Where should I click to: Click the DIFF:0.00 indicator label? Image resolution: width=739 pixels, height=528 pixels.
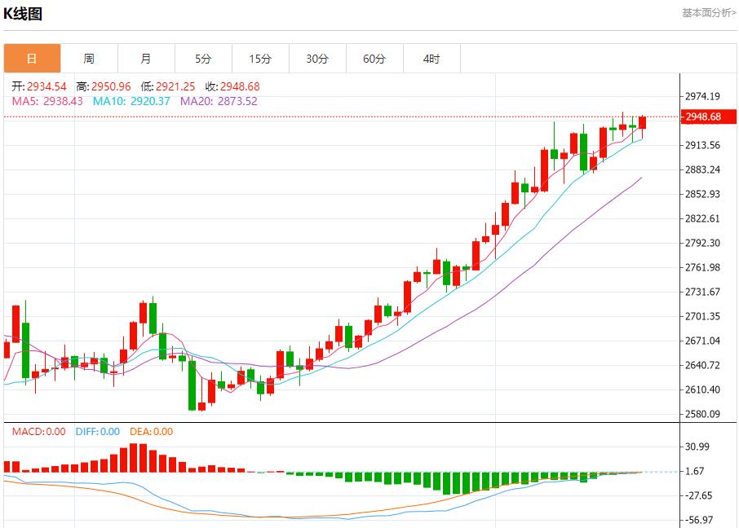click(x=97, y=432)
